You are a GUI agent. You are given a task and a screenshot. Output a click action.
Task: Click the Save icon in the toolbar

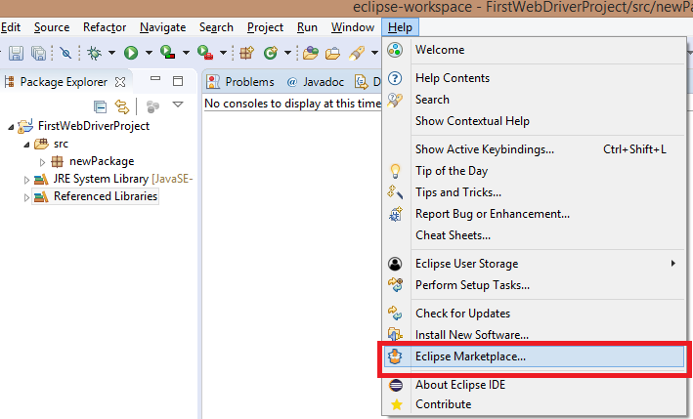click(x=16, y=52)
